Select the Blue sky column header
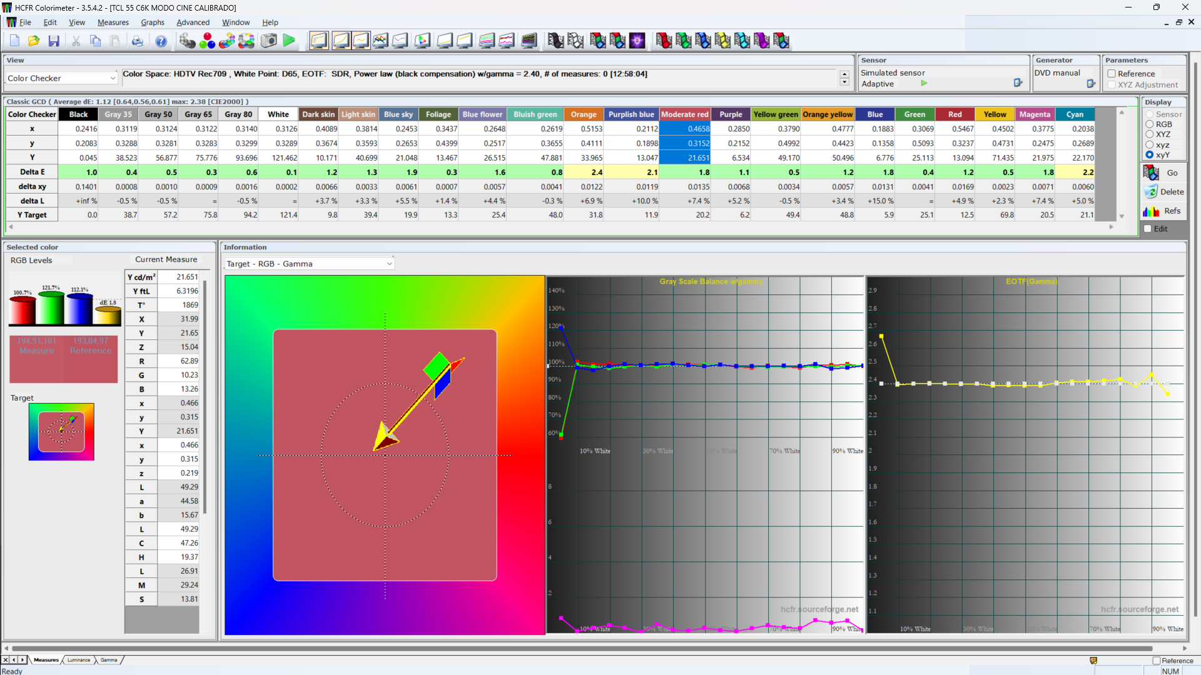The image size is (1201, 675). [x=398, y=114]
